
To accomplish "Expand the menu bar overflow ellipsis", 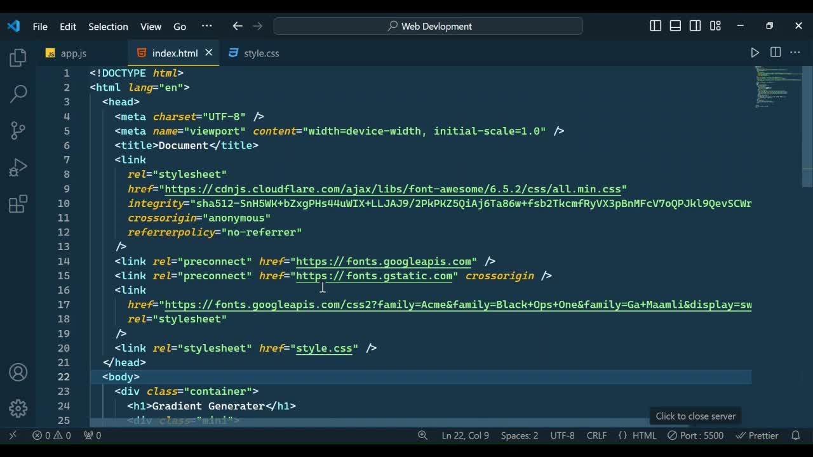I will [x=206, y=26].
